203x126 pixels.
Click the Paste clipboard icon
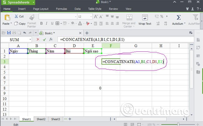7,17
